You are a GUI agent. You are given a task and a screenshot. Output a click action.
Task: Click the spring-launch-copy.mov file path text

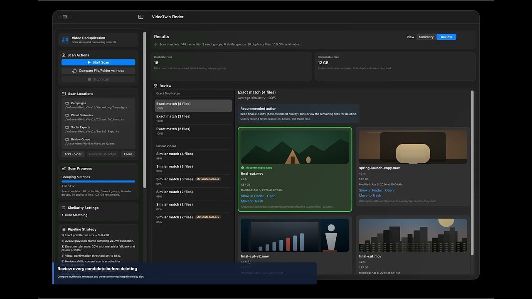pyautogui.click(x=397, y=201)
